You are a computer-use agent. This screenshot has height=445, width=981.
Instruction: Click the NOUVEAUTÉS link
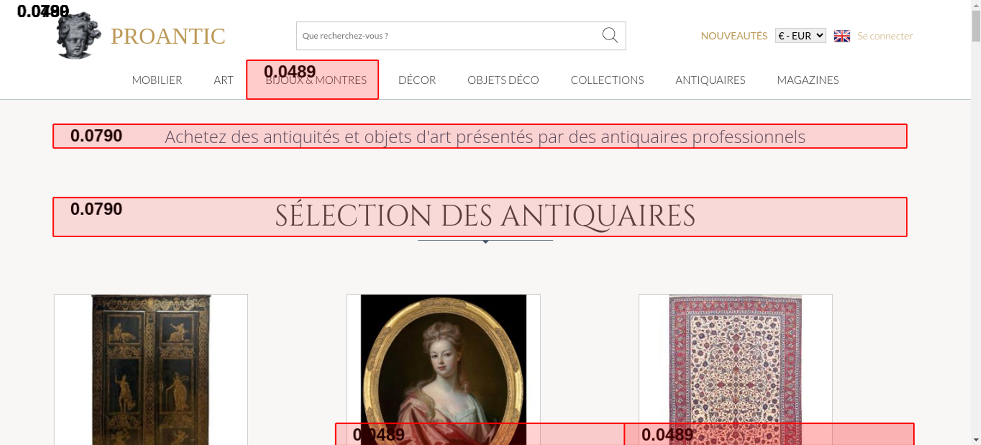[x=734, y=36]
